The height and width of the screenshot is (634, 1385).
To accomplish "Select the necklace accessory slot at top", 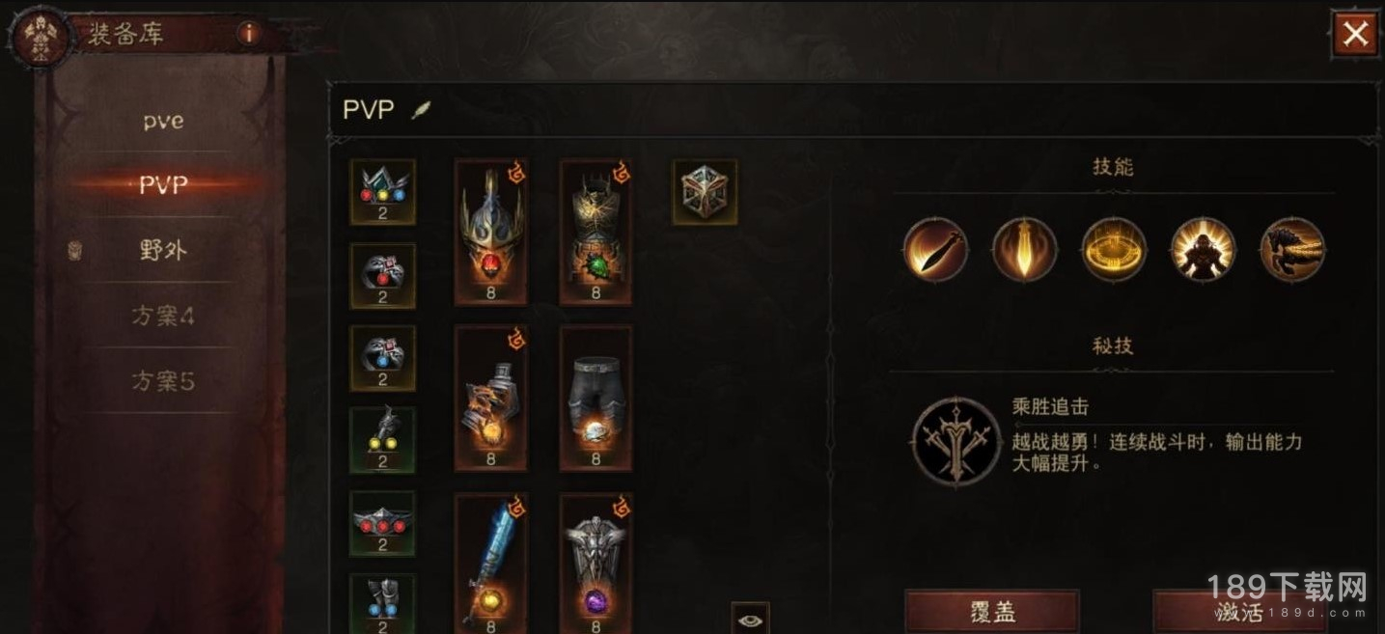I will [382, 192].
